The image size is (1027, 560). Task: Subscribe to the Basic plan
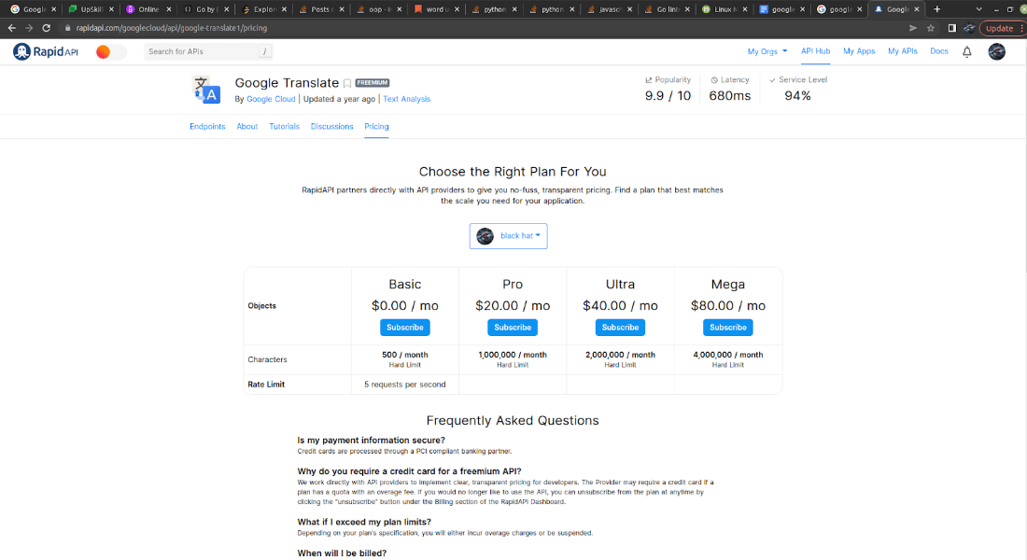click(x=405, y=328)
